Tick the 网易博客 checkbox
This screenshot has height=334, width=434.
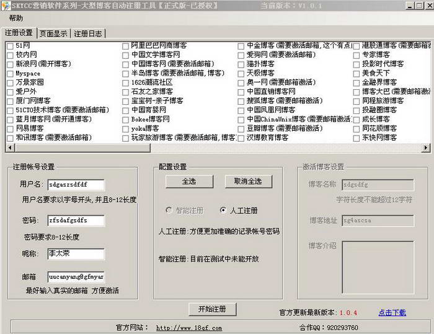pyautogui.click(x=10, y=129)
